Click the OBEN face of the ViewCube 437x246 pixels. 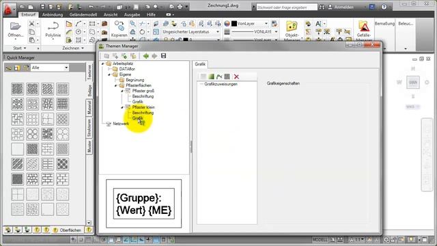pyautogui.click(x=412, y=82)
